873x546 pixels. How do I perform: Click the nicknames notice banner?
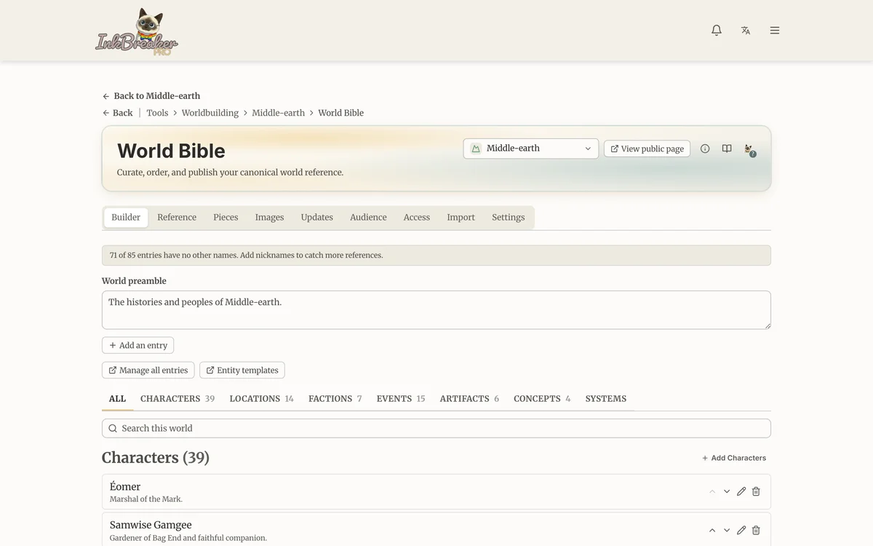436,256
